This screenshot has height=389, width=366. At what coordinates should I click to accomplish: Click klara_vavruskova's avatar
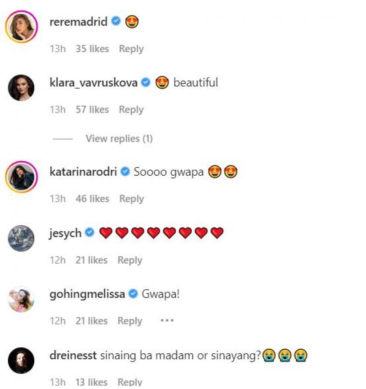[x=21, y=87]
